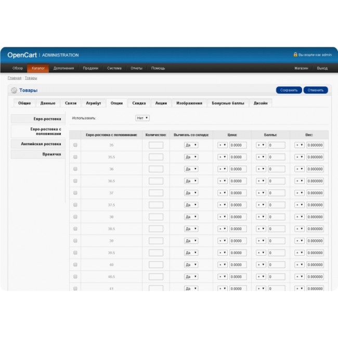Open the Каталог menu
338x338 pixels.
38,68
